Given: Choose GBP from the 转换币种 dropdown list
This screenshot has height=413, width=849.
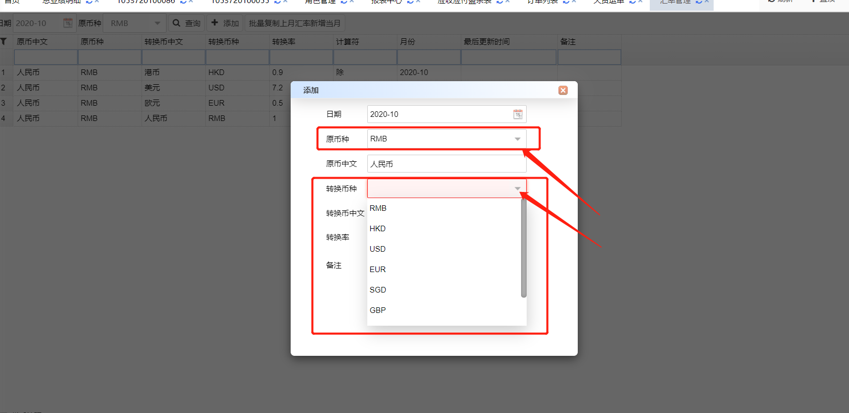Looking at the screenshot, I should pos(444,310).
